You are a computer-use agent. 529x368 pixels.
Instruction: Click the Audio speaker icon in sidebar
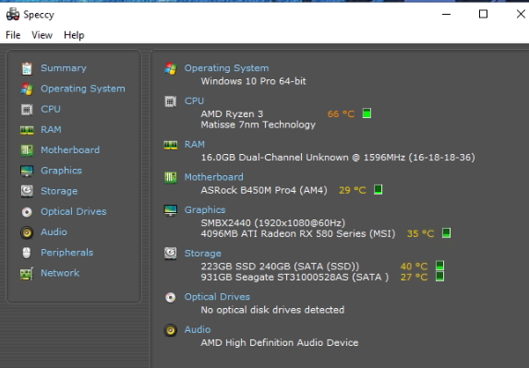click(27, 232)
